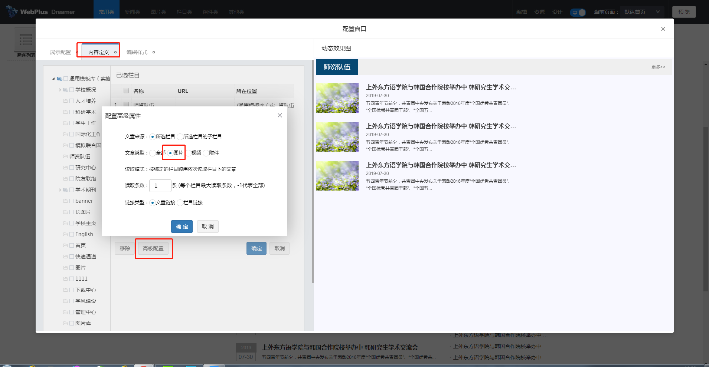
Task: Select 视频 article type
Action: [188, 153]
